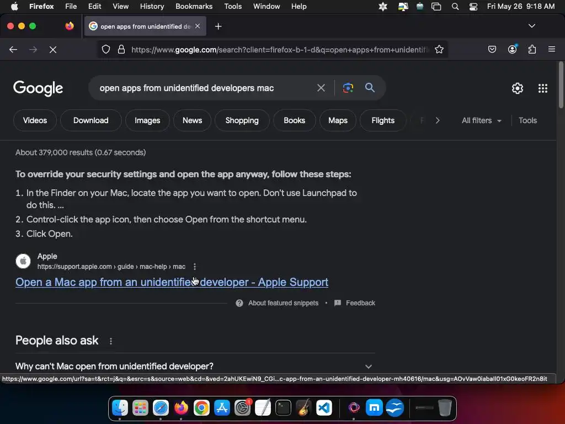View site info via the padlock icon
Viewport: 565px width, 424px height.
(121, 49)
